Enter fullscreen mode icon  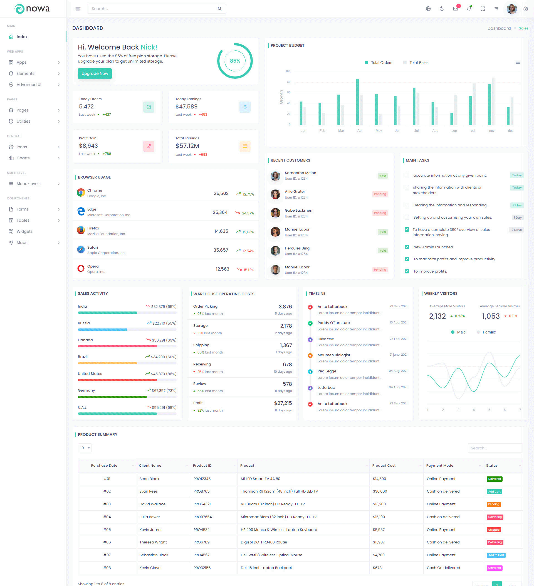coord(483,9)
